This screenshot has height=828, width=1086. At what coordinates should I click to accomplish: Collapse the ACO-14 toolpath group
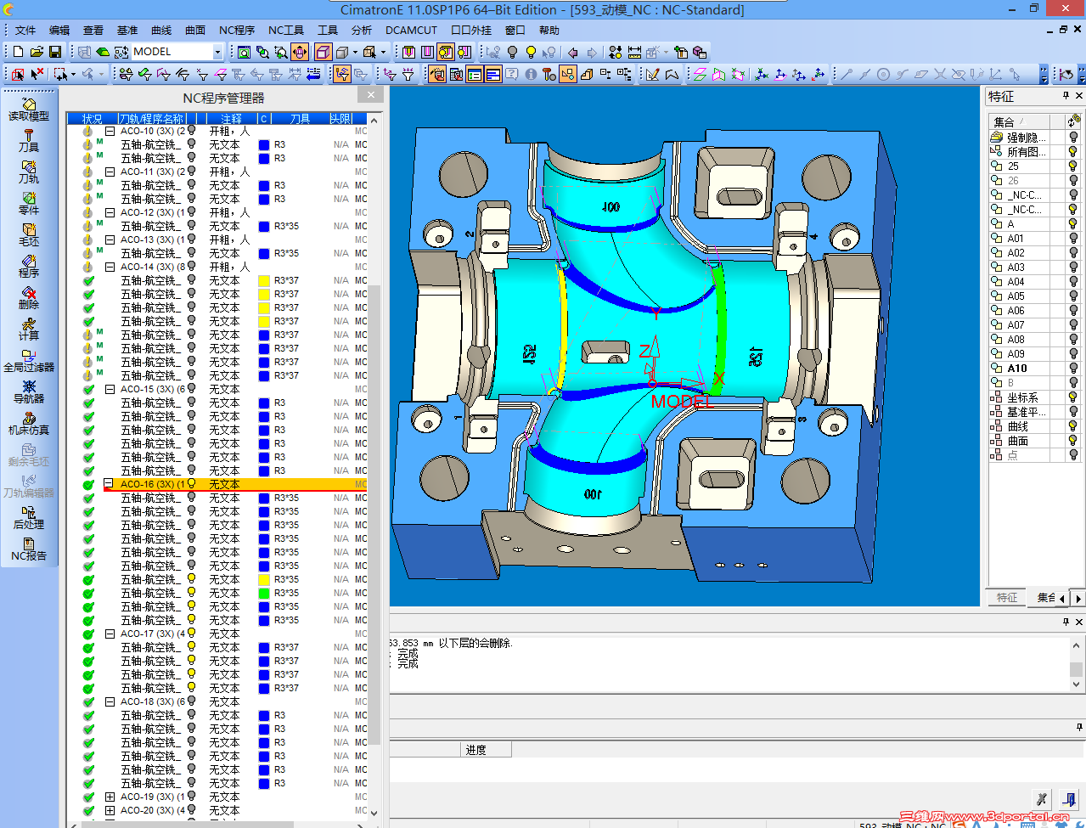tap(110, 267)
